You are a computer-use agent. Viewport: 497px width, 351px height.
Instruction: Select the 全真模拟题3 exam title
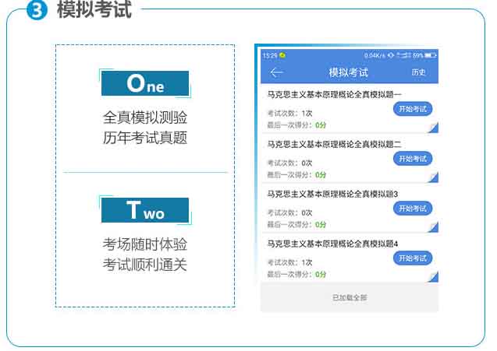[332, 193]
